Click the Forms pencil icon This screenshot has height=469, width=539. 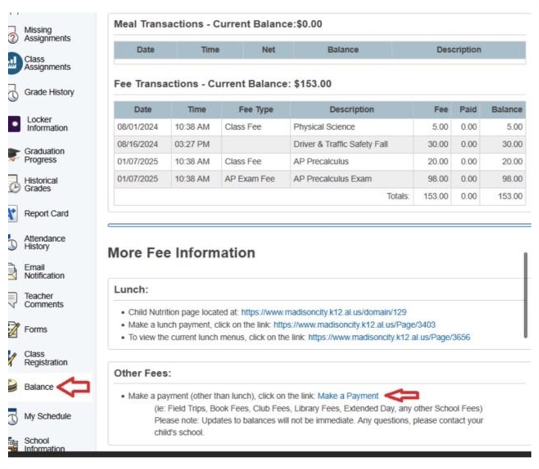13,329
